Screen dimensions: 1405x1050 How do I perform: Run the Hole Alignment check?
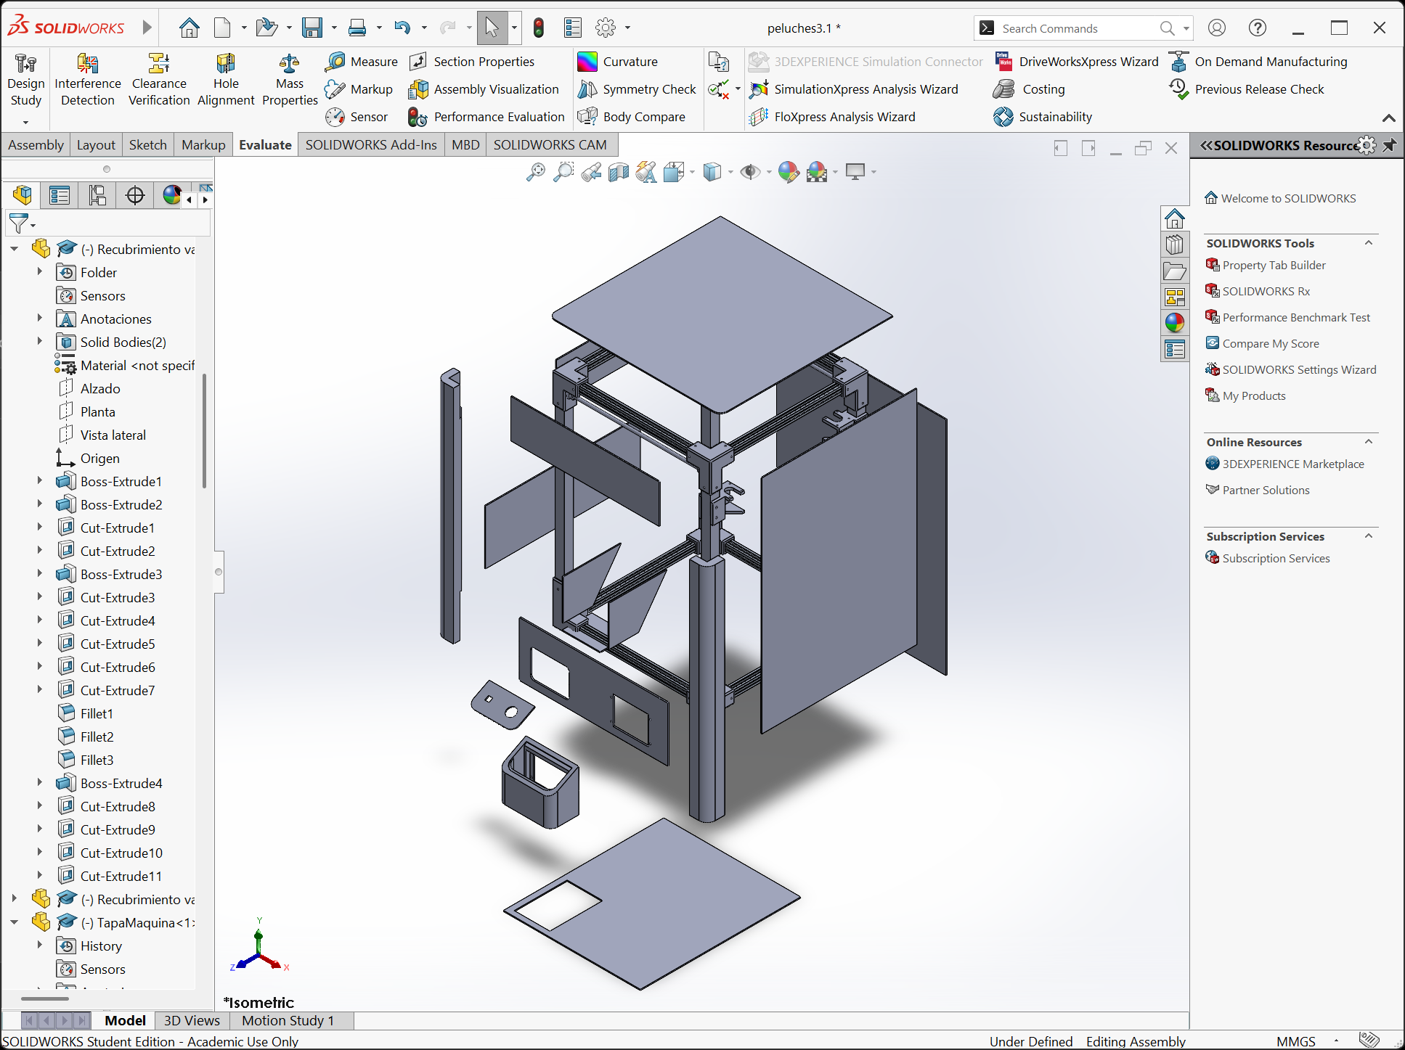pyautogui.click(x=226, y=80)
